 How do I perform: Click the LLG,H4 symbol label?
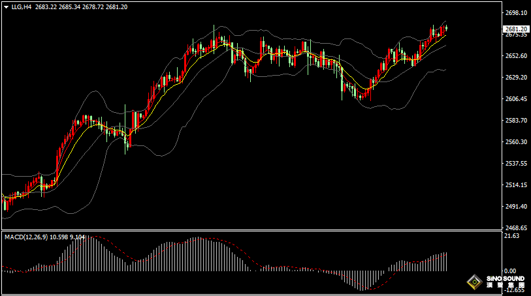point(22,7)
